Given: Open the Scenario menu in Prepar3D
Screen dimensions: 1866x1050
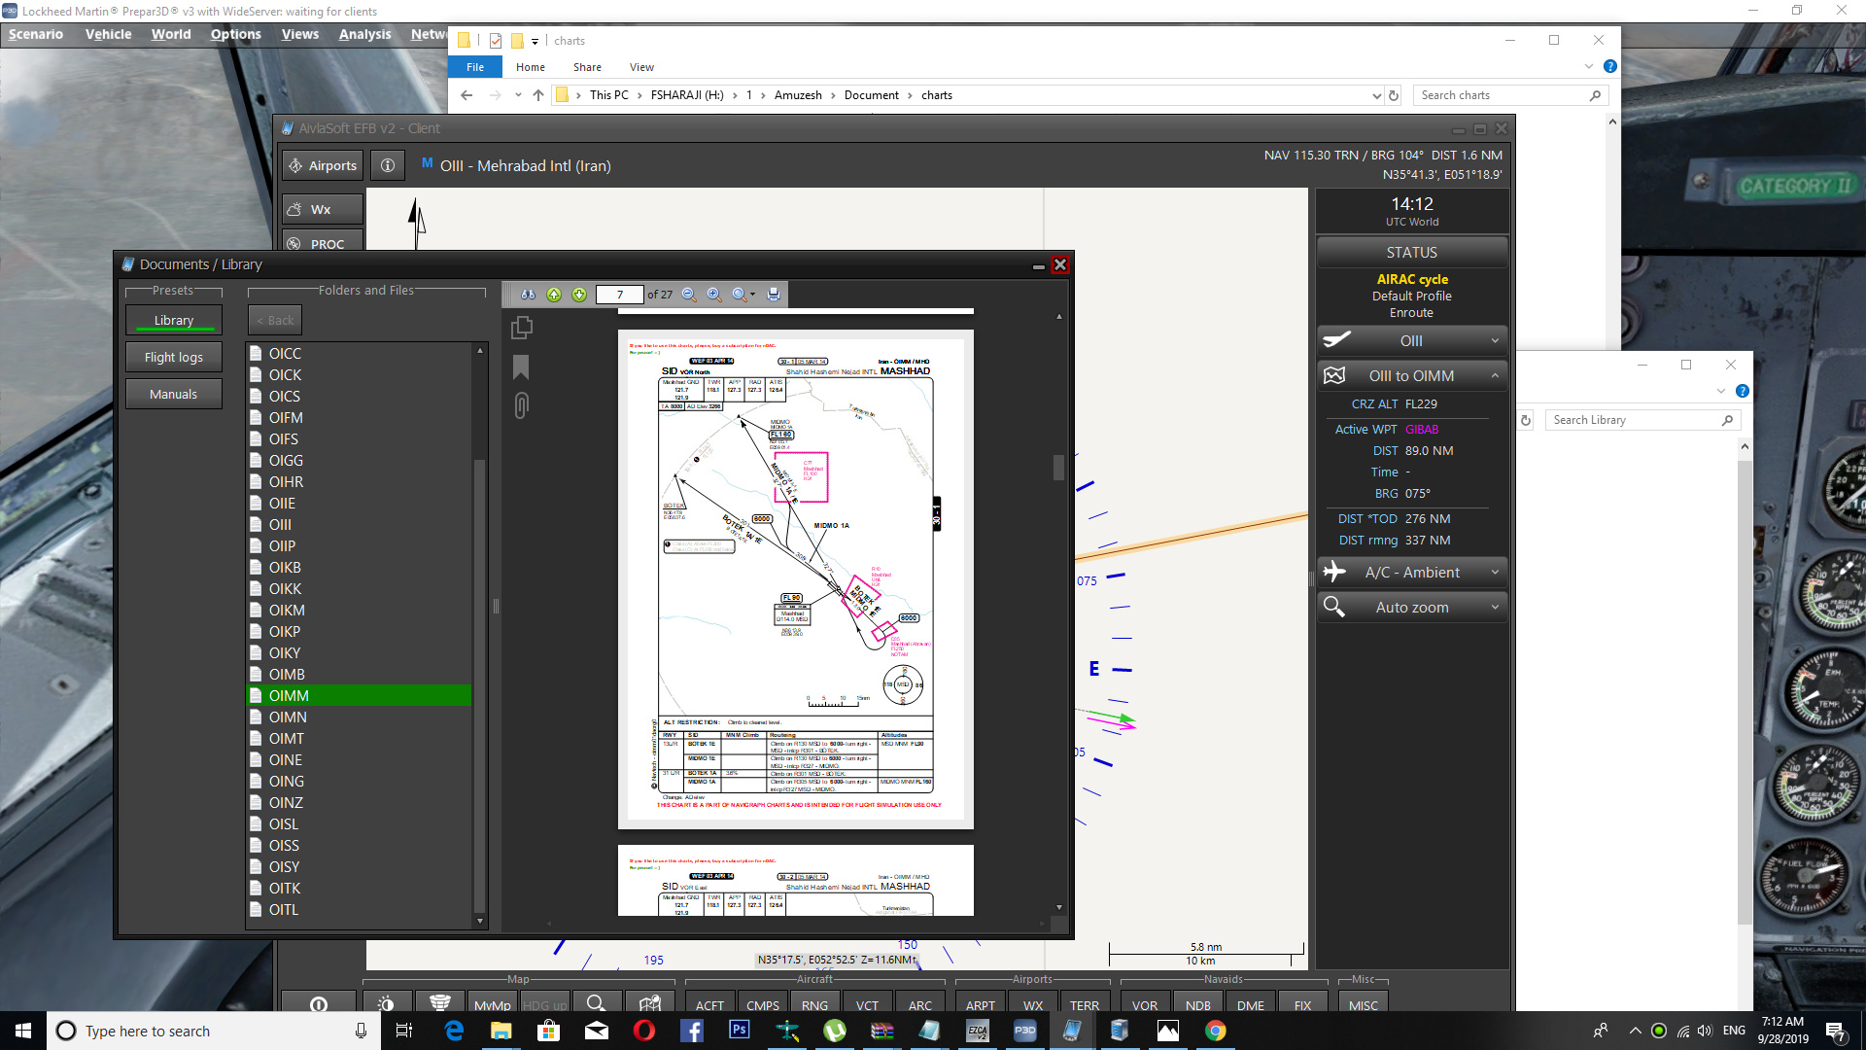Looking at the screenshot, I should 36,34.
